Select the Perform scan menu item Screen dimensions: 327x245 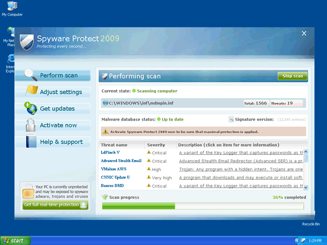(59, 76)
